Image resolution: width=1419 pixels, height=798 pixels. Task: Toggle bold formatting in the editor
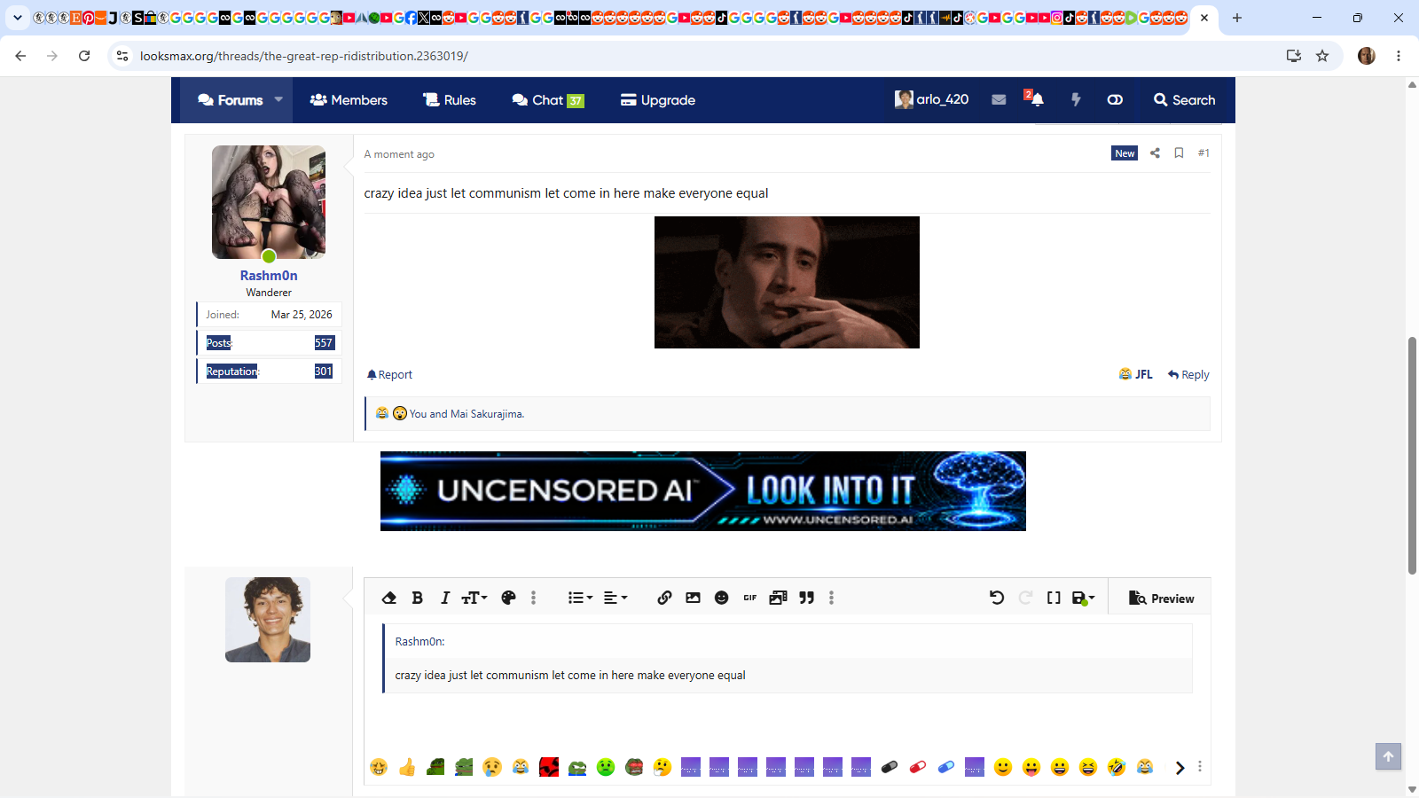pos(417,598)
